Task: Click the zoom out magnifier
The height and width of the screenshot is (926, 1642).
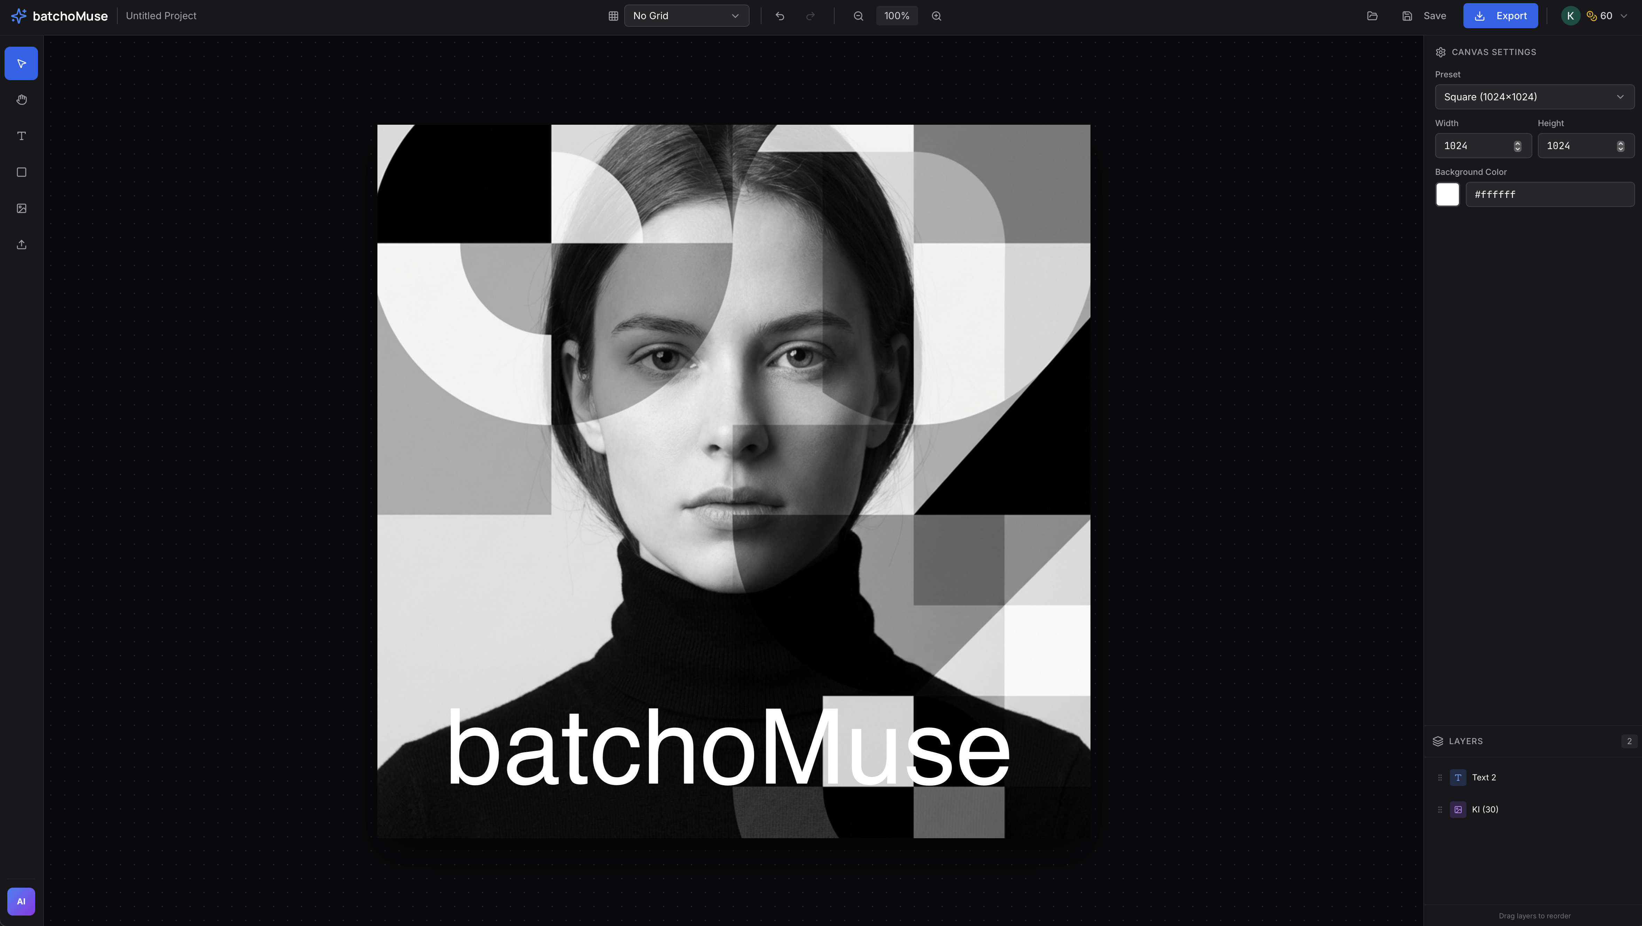Action: pyautogui.click(x=858, y=16)
